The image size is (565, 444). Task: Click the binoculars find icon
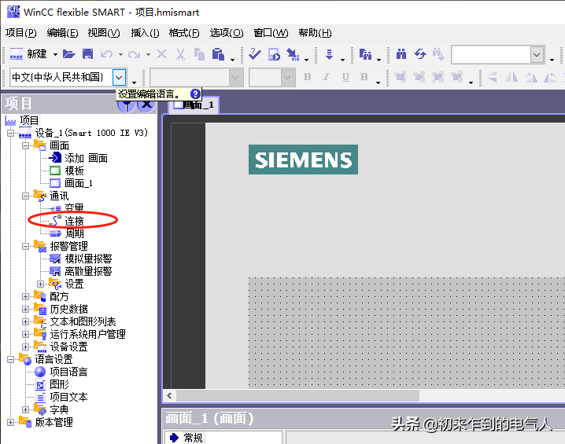click(401, 54)
